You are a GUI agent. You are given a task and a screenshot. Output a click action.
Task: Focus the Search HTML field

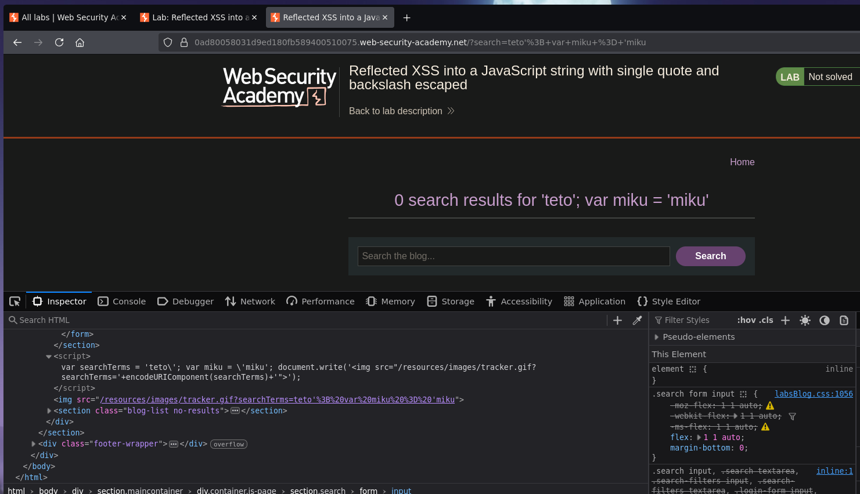[308, 320]
